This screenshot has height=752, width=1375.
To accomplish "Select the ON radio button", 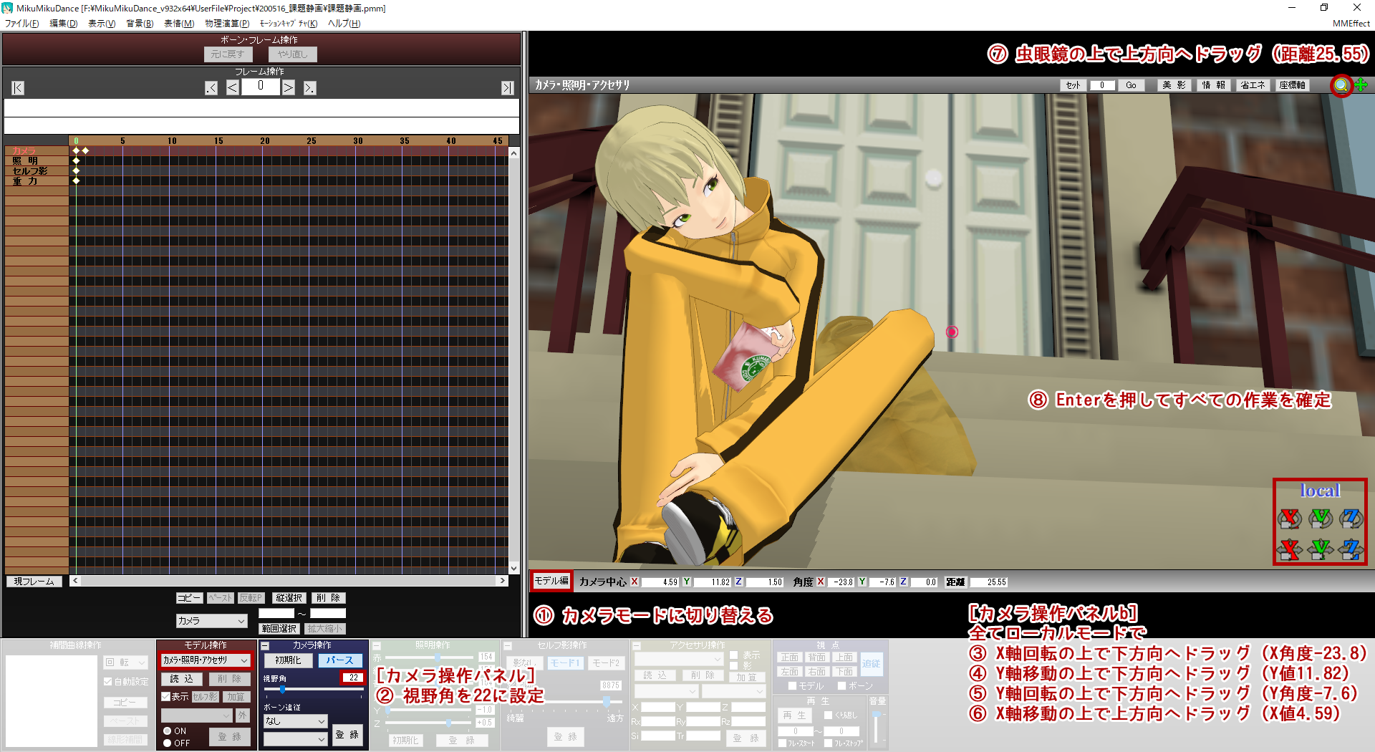I will pyautogui.click(x=168, y=731).
